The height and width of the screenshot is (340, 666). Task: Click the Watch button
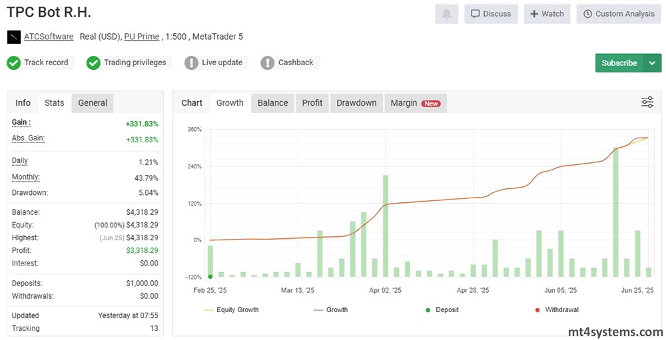(x=547, y=14)
